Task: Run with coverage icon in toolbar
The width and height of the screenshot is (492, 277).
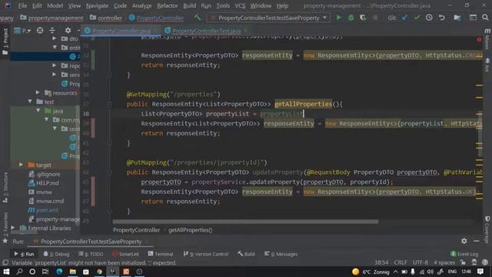Action: point(363,18)
